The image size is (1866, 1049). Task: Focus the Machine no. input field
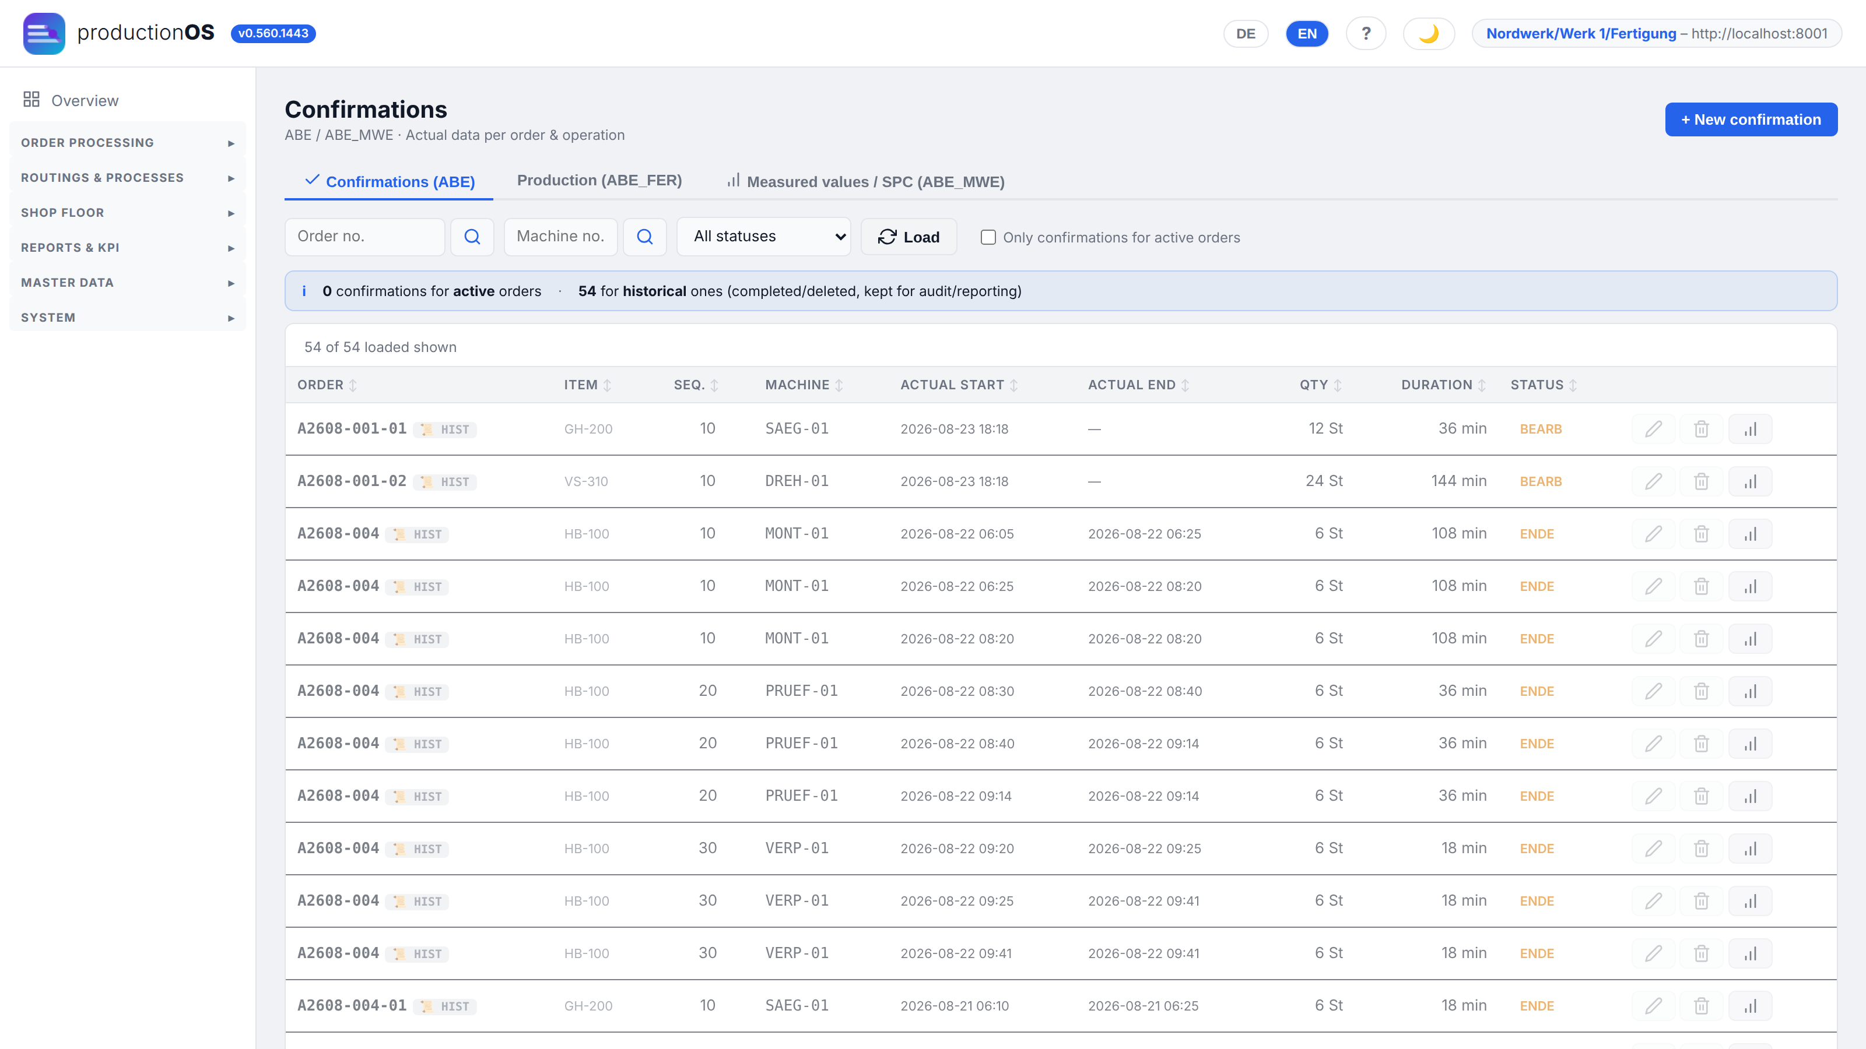(560, 237)
